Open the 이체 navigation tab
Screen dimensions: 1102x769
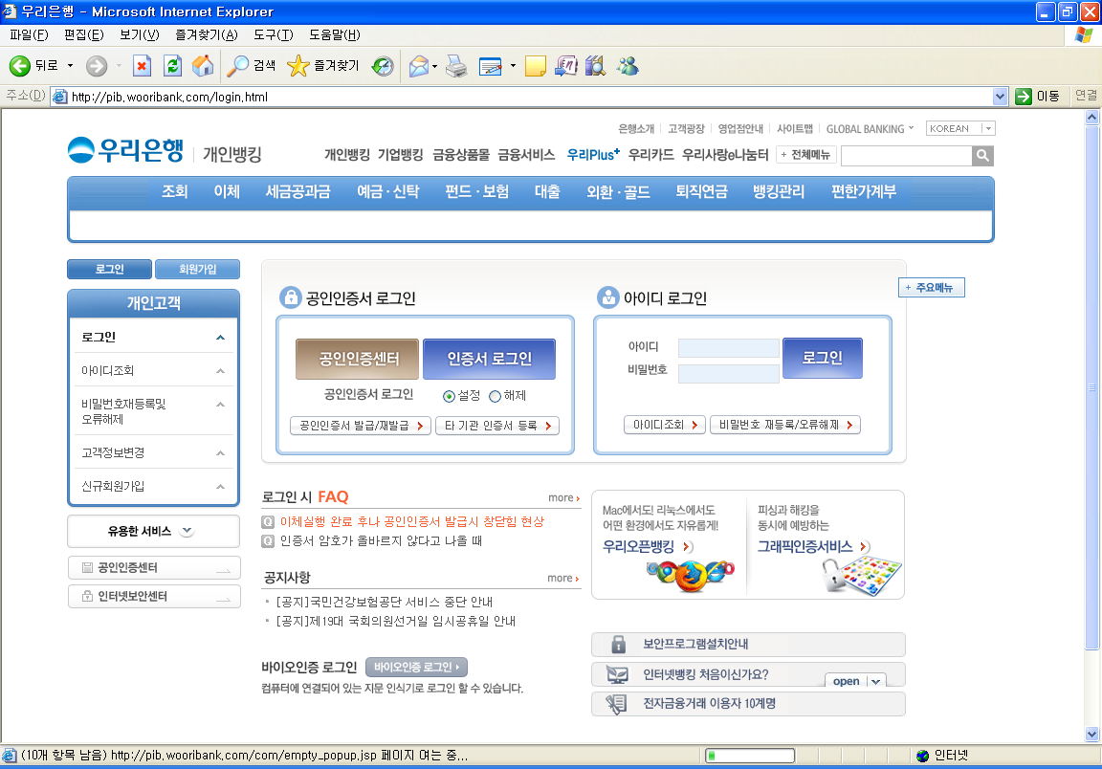(x=227, y=191)
